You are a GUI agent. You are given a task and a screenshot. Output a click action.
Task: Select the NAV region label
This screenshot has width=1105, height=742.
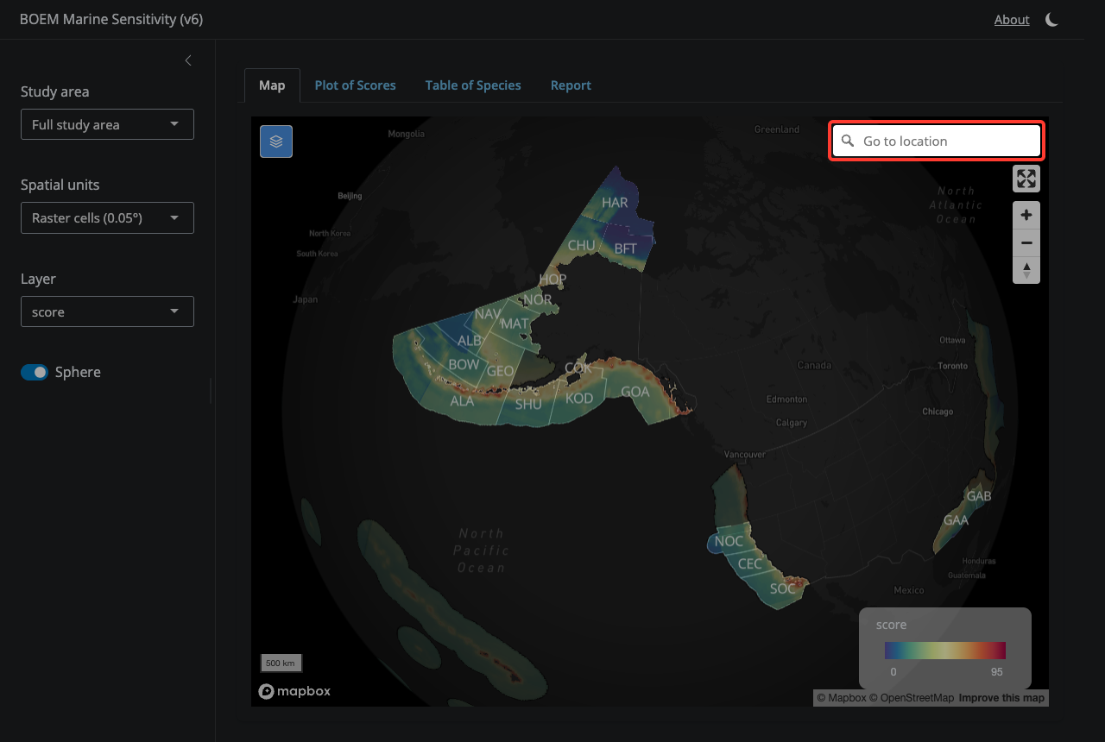pos(488,314)
